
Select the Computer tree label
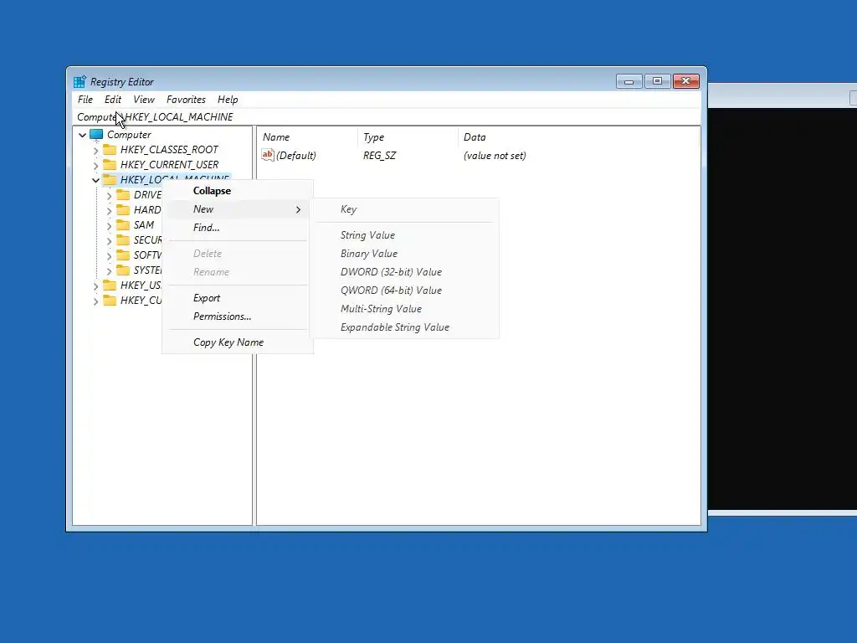pyautogui.click(x=129, y=135)
